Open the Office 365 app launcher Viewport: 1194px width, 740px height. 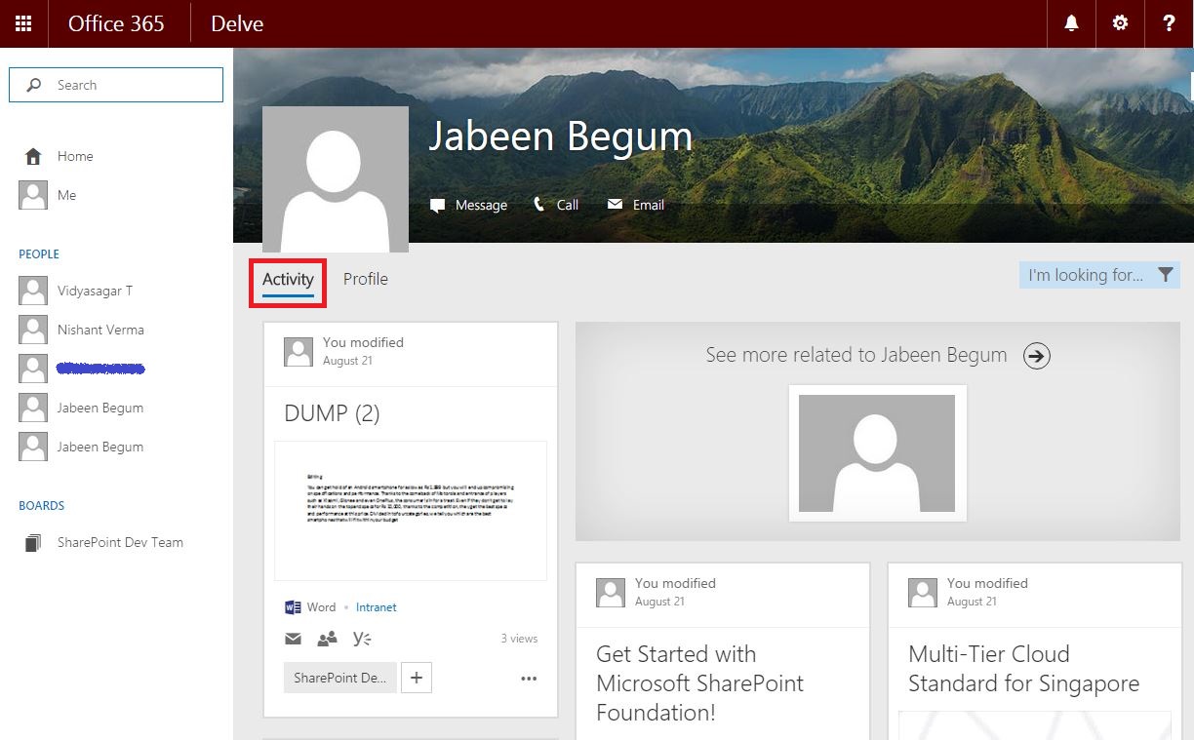pyautogui.click(x=23, y=23)
